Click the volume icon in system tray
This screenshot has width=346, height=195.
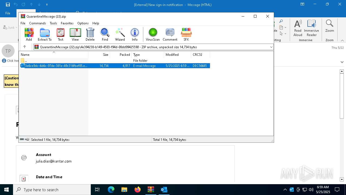[x=311, y=190]
